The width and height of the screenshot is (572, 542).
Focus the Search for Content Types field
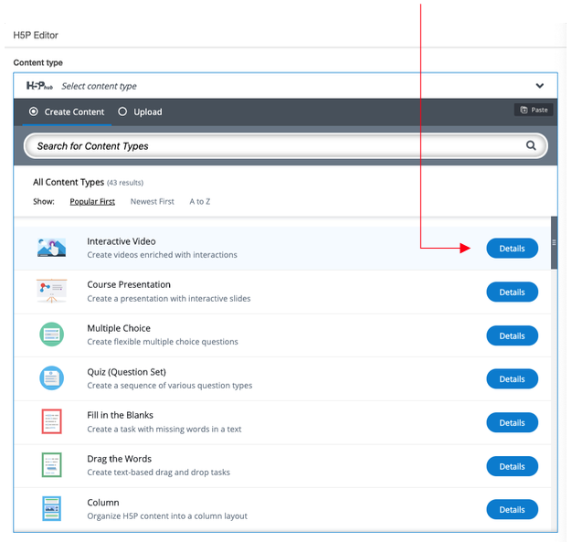coord(285,146)
